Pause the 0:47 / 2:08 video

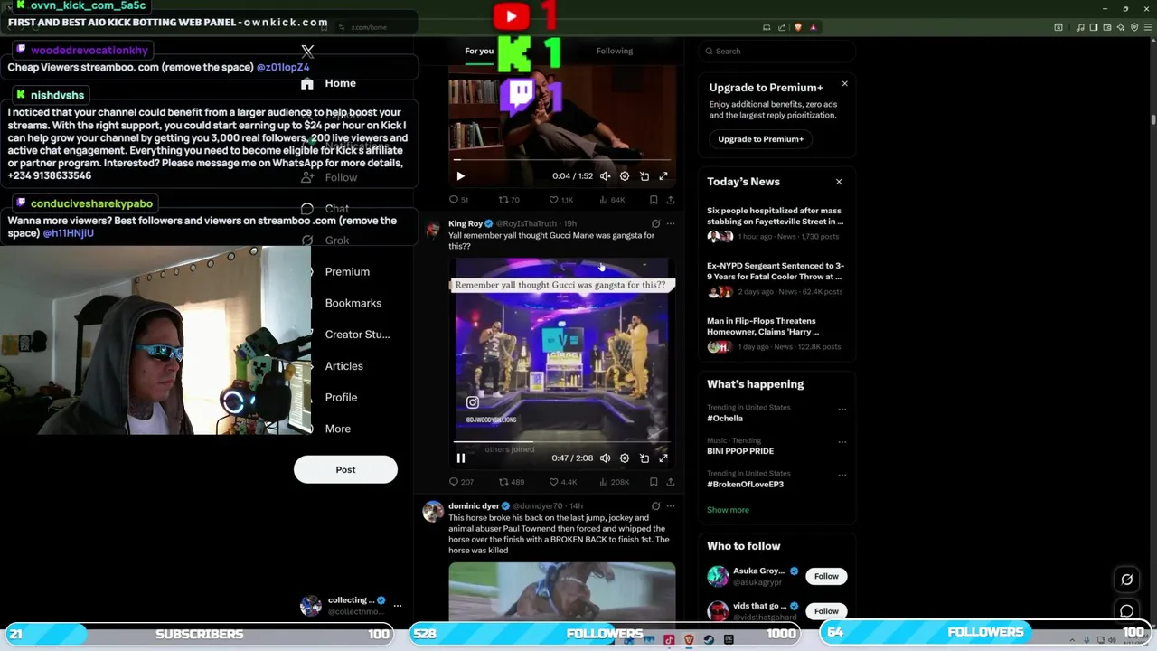coord(460,458)
